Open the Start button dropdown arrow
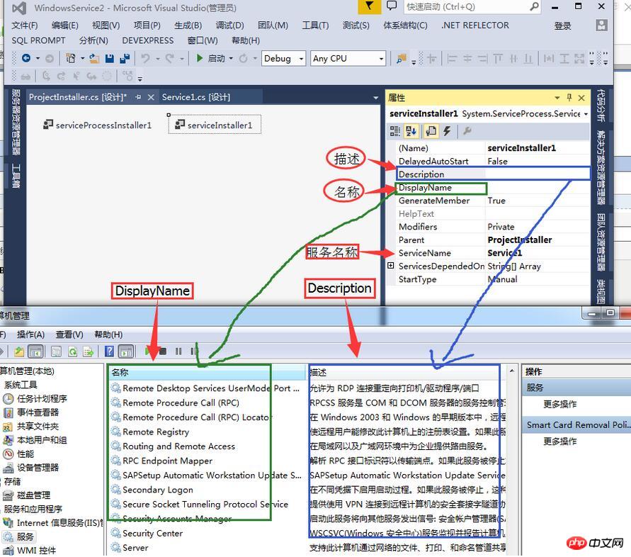 coord(231,58)
